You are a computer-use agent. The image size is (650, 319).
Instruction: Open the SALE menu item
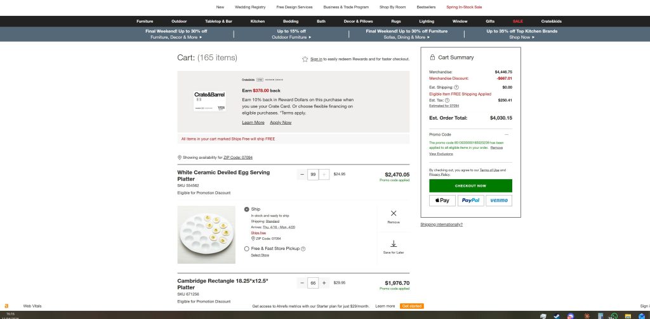point(518,21)
